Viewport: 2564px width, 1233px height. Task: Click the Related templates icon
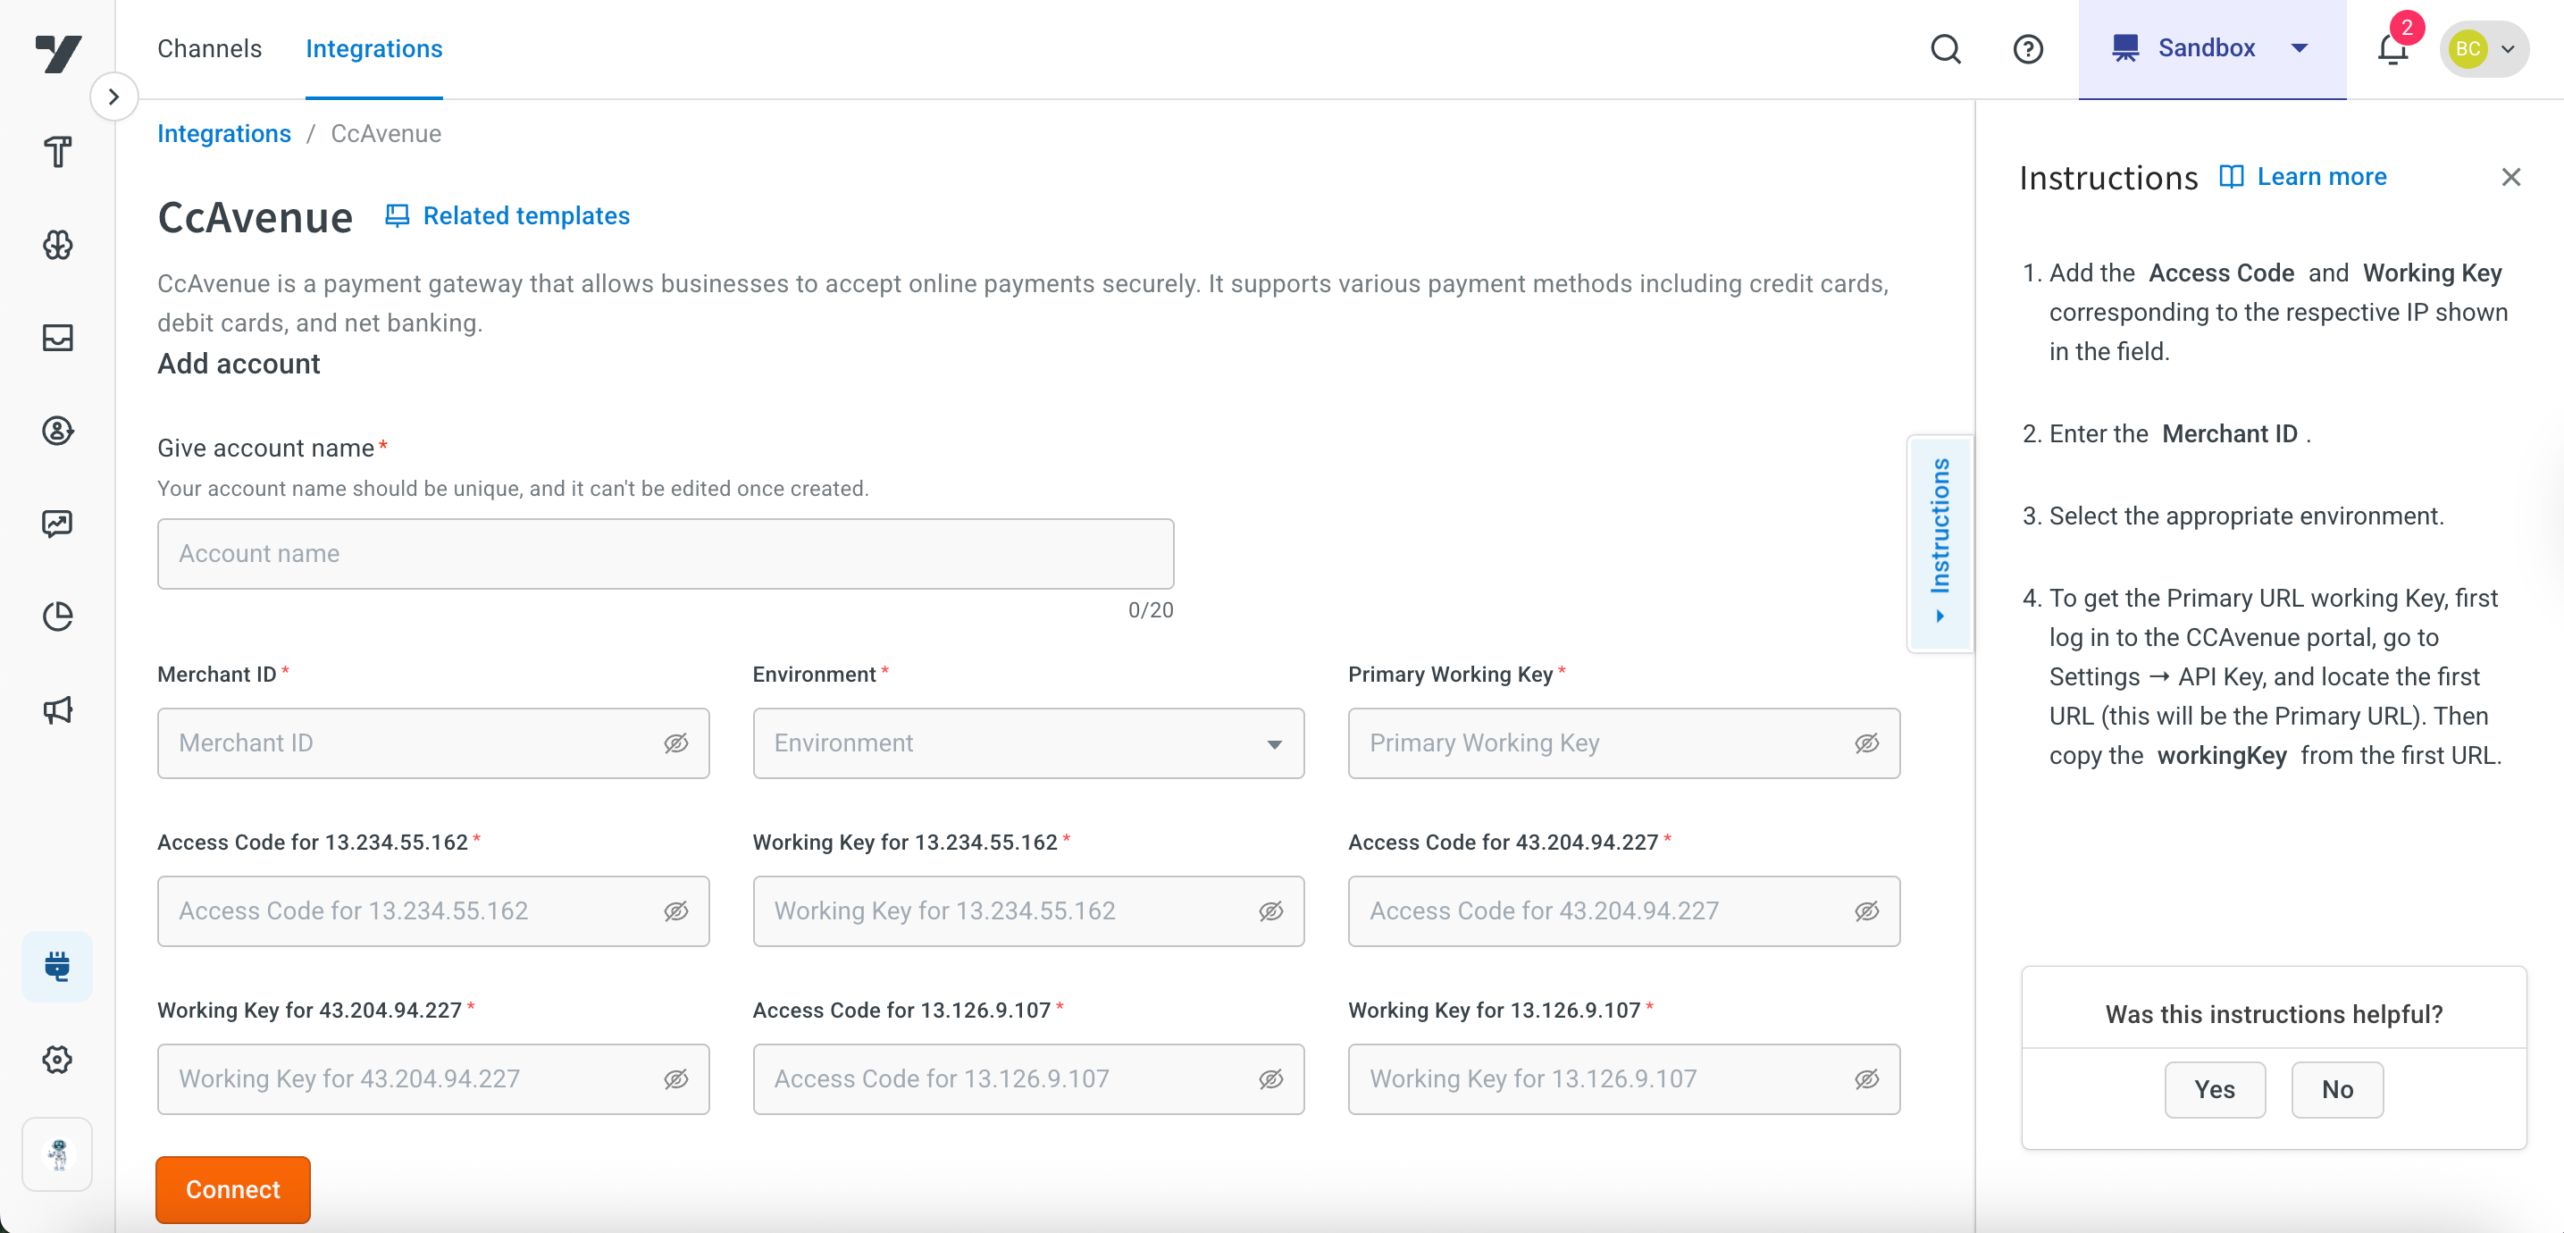click(x=396, y=216)
